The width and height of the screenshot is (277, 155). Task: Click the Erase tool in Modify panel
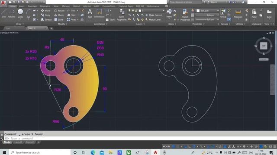tap(82, 11)
